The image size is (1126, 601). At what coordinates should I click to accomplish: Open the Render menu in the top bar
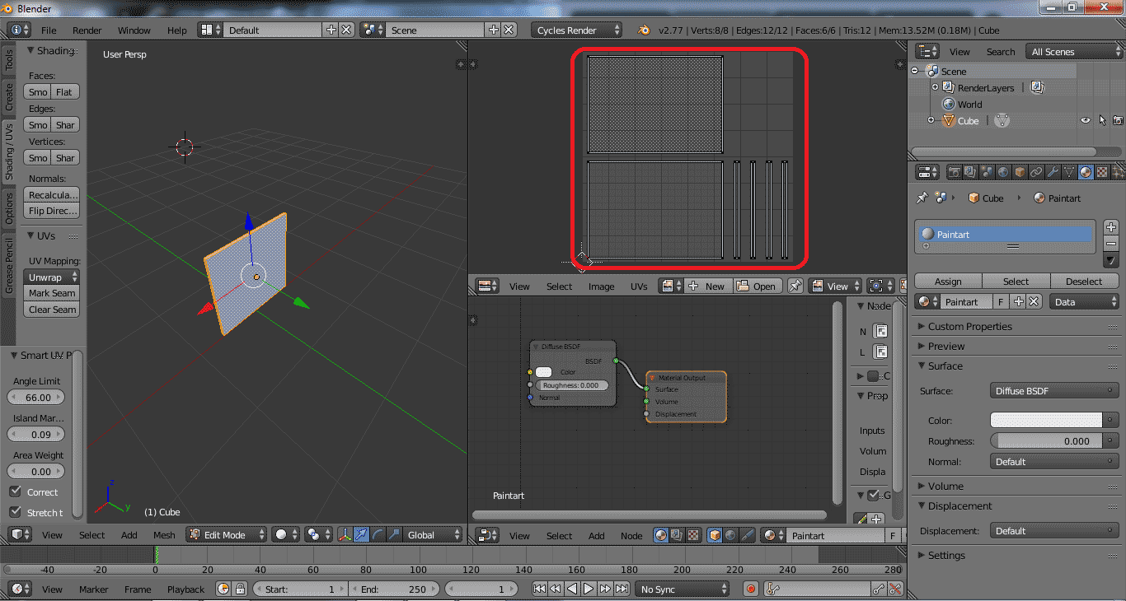point(86,30)
